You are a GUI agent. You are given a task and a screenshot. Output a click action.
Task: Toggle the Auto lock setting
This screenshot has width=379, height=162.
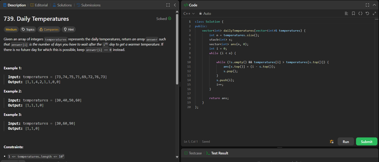pos(205,14)
